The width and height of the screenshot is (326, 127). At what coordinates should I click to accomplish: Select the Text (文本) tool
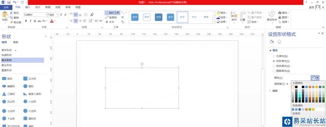point(110,22)
